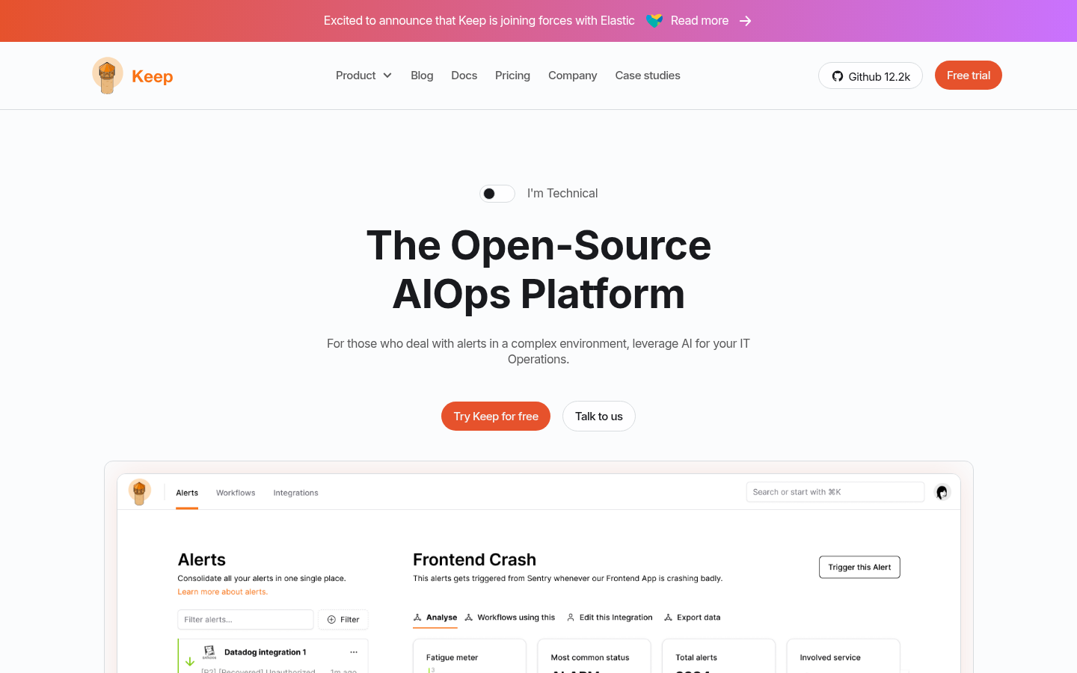Open the Involved service card
This screenshot has height=673, width=1077.
click(x=843, y=656)
